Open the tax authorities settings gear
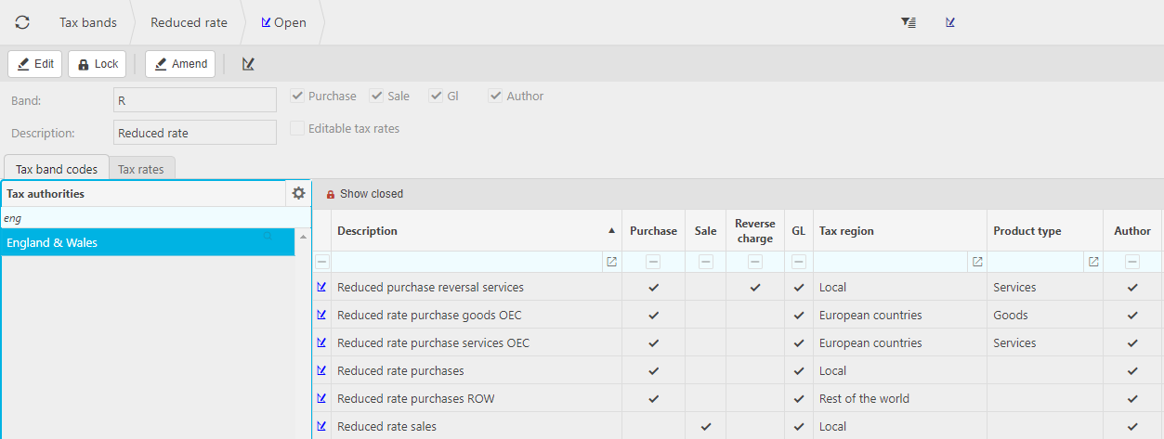The height and width of the screenshot is (439, 1164). coord(298,193)
